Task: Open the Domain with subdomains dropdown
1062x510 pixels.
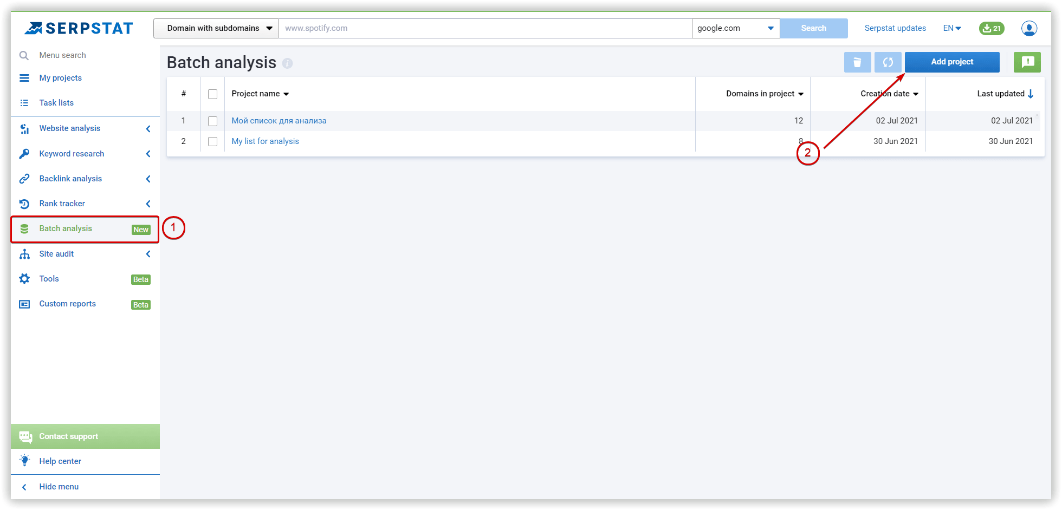Action: (216, 28)
